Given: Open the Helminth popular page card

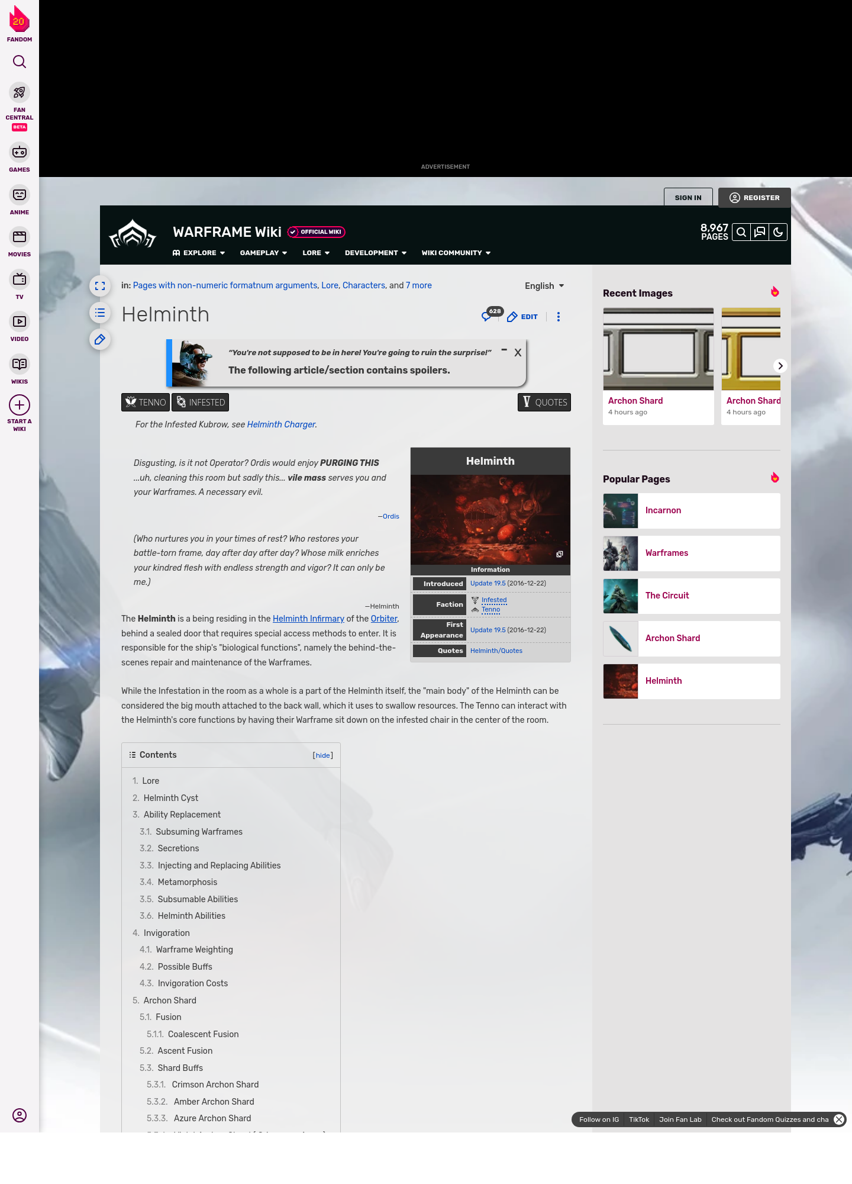Looking at the screenshot, I should [x=692, y=681].
